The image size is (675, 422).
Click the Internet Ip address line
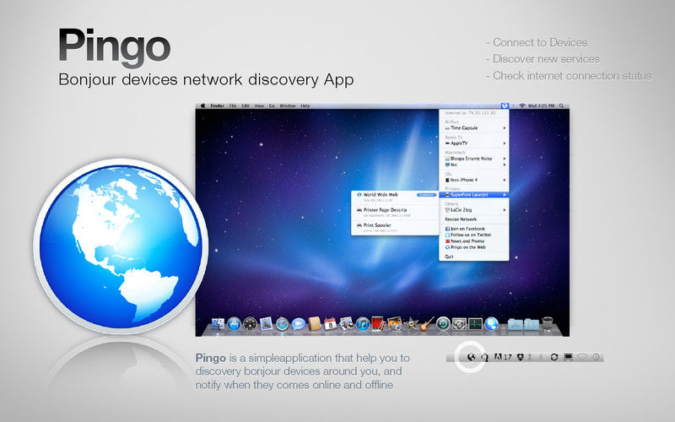(470, 113)
